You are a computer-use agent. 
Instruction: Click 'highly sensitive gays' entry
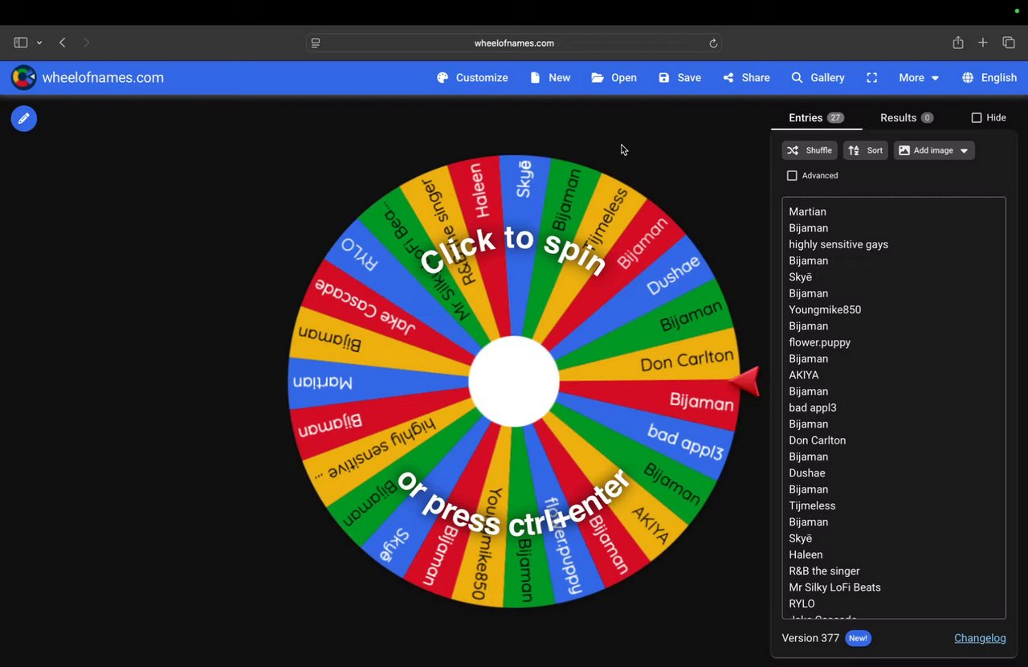pyautogui.click(x=838, y=244)
